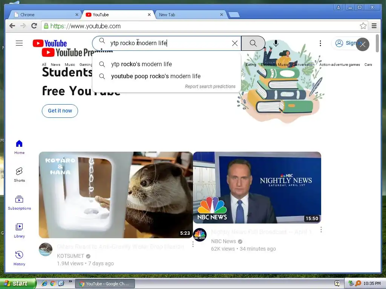This screenshot has height=289, width=386.
Task: Open Chrome main menu
Action: tap(374, 26)
